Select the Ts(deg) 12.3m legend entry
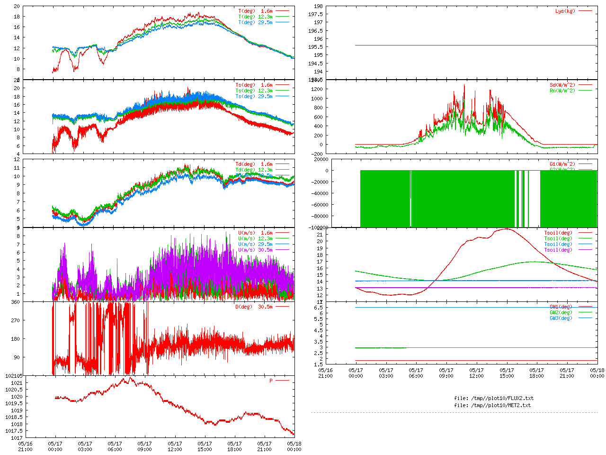The image size is (606, 455). tap(254, 91)
